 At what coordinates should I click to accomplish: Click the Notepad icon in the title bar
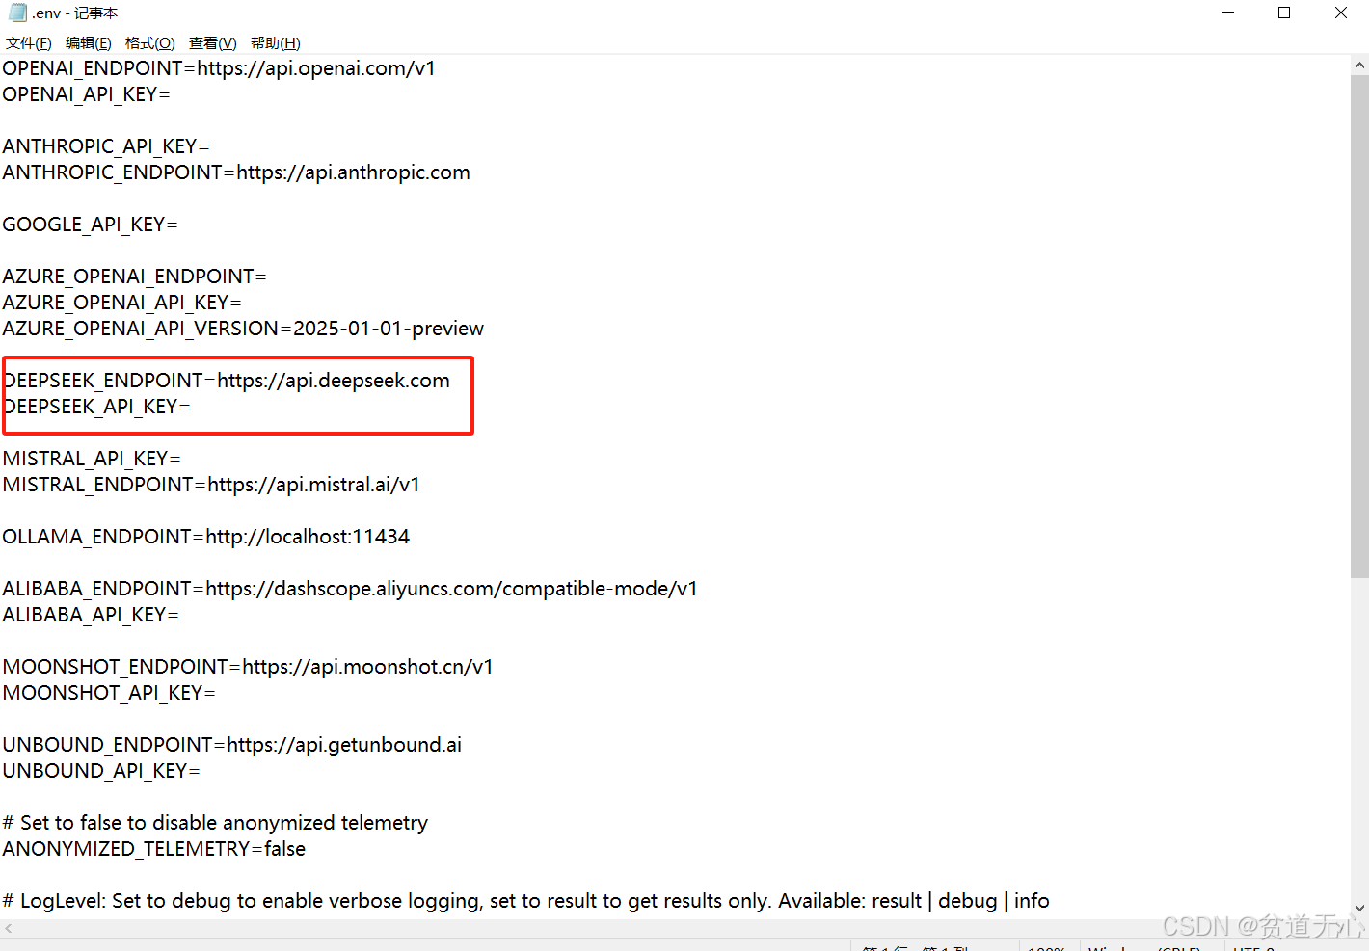pyautogui.click(x=17, y=13)
